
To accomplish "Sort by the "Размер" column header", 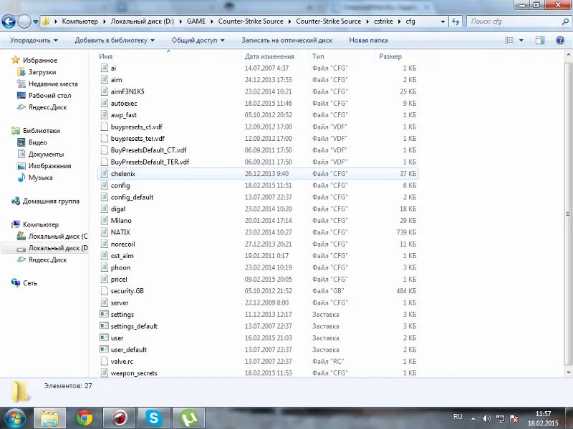I will pyautogui.click(x=390, y=56).
